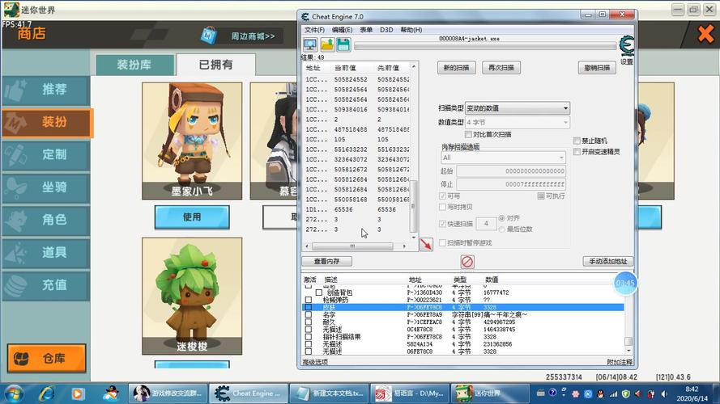This screenshot has width=720, height=404.
Task: Select 坐骑 sidebar category
Action: pyautogui.click(x=46, y=187)
